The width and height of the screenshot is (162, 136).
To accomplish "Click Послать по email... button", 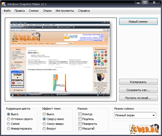I will (x=138, y=98).
